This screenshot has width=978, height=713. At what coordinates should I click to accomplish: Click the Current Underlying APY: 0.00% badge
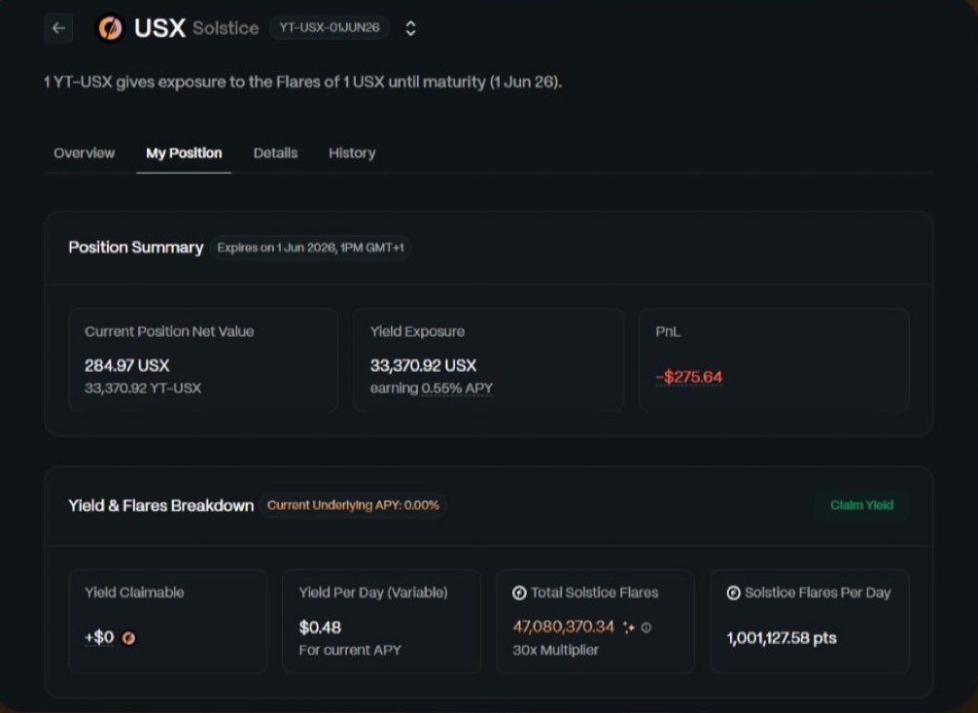pos(353,505)
